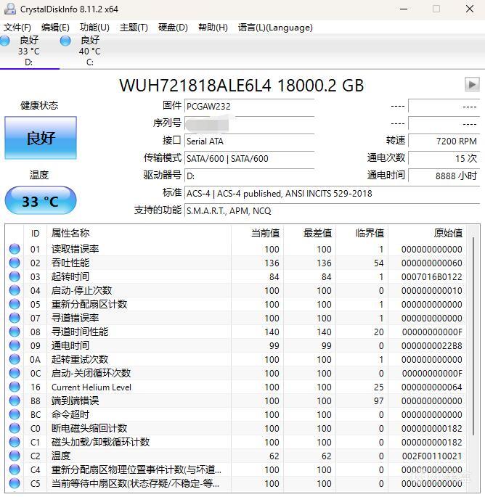Click the status orb for 08 寻道时间性能

pos(15,332)
